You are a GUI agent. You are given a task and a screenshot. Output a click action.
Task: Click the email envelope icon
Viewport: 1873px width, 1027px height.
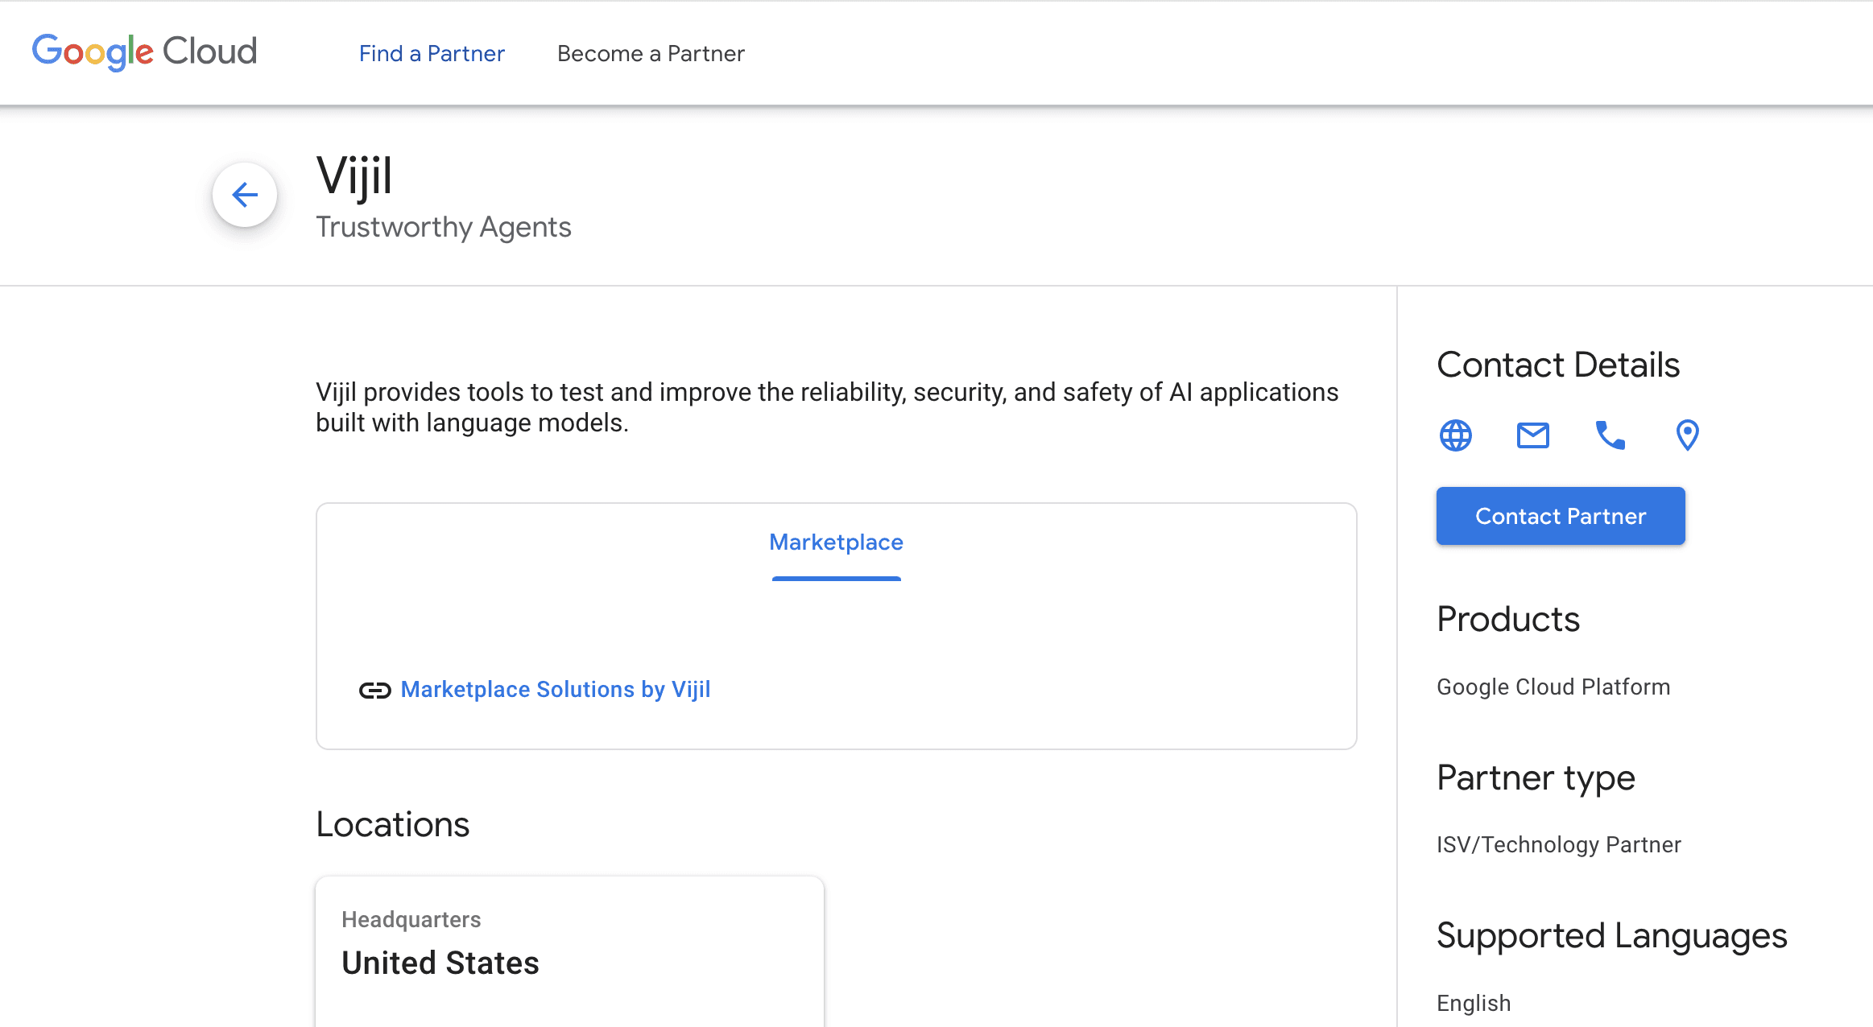pyautogui.click(x=1532, y=435)
